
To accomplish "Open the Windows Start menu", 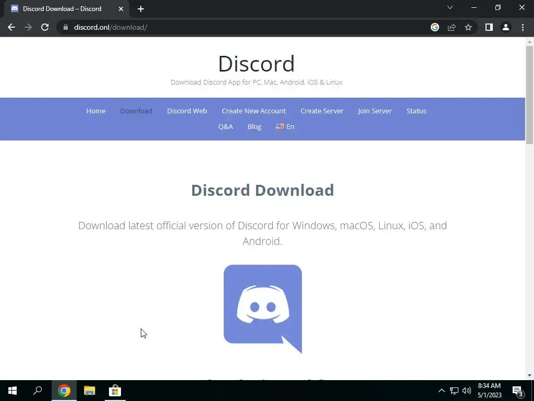I will pyautogui.click(x=13, y=391).
